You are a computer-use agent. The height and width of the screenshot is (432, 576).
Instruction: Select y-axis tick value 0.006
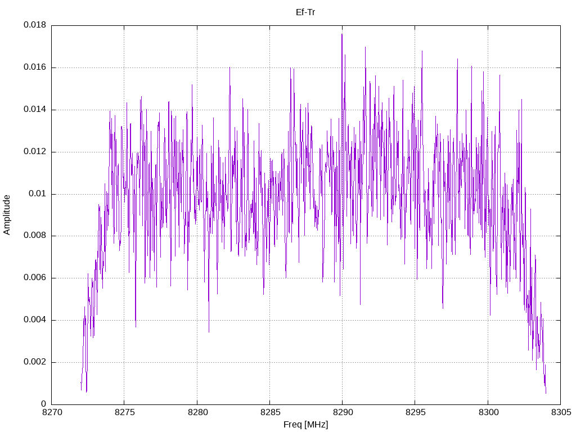[x=35, y=278]
